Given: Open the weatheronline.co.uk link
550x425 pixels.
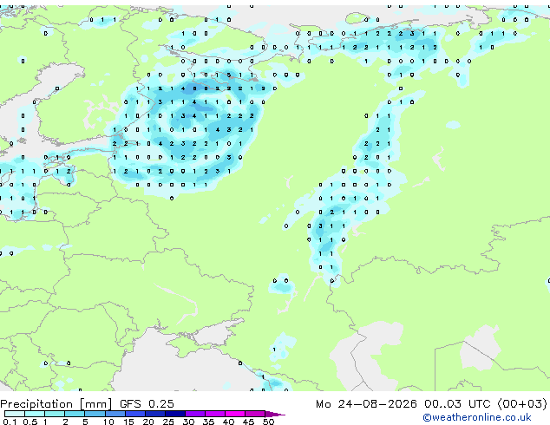Looking at the screenshot, I should (477, 417).
